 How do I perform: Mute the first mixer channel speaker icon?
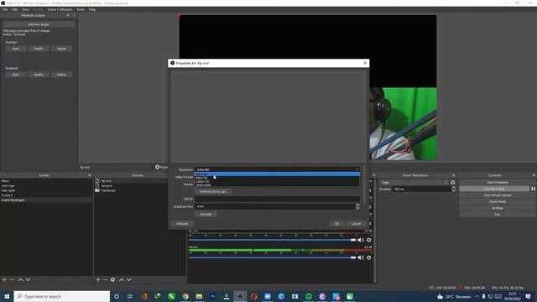361,240
